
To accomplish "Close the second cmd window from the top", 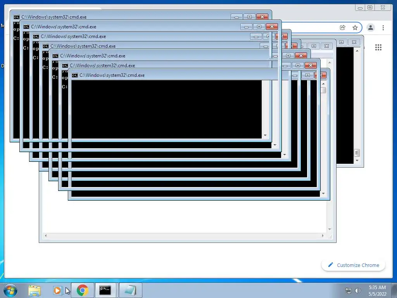I will click(272, 27).
